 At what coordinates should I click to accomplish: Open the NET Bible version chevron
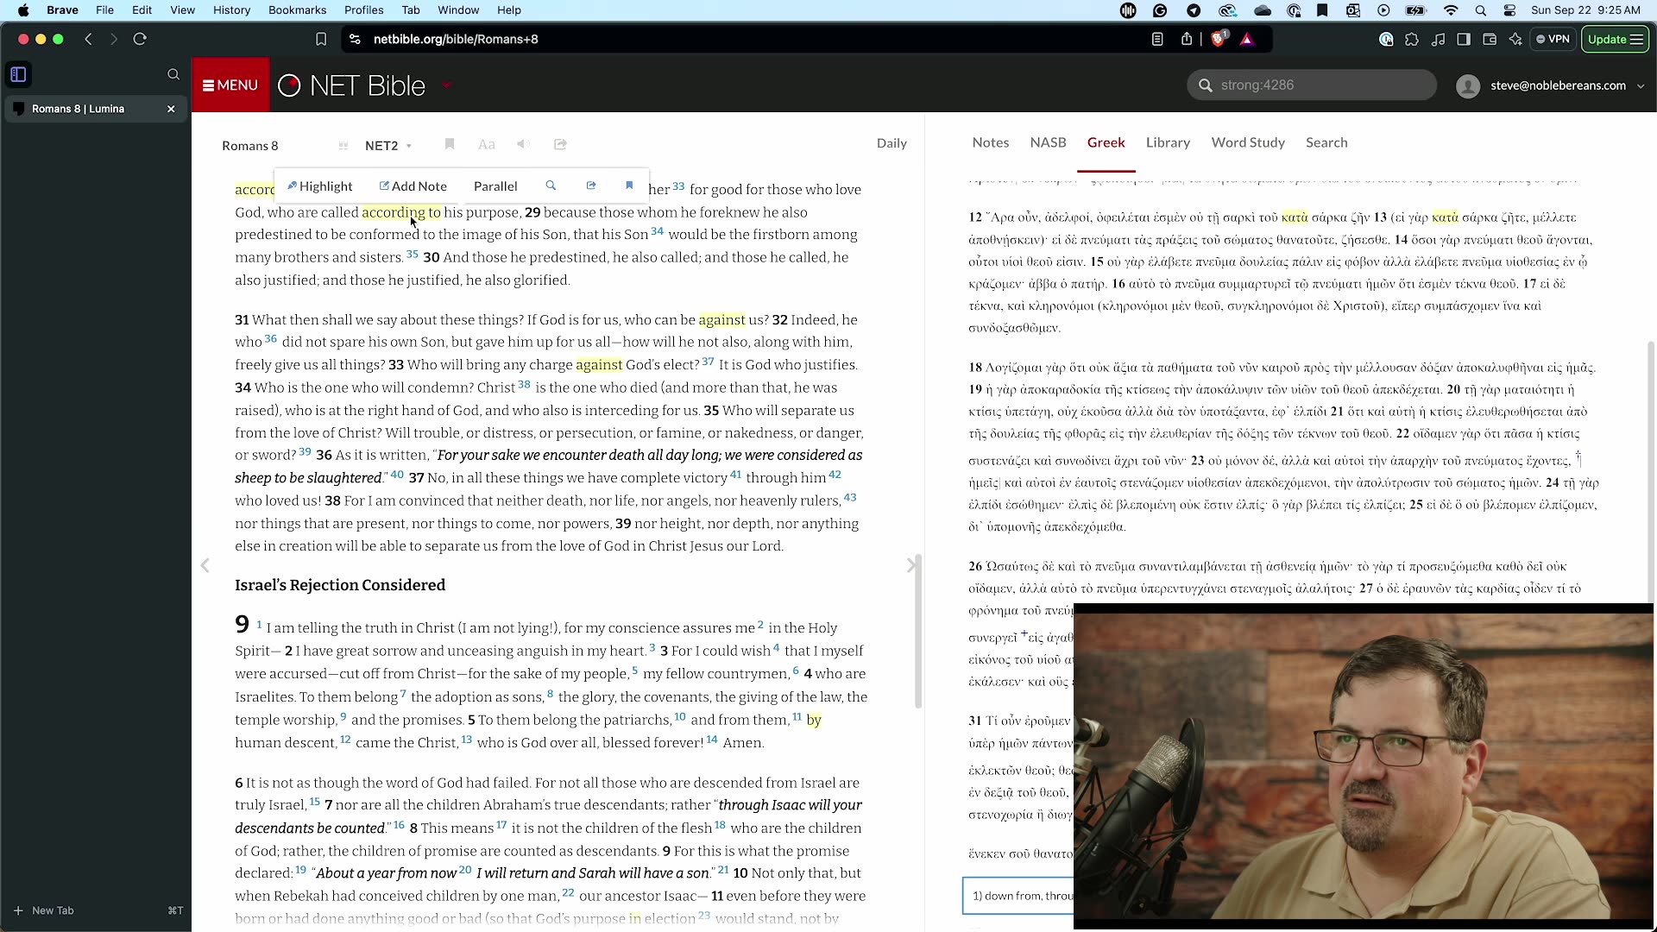(446, 87)
